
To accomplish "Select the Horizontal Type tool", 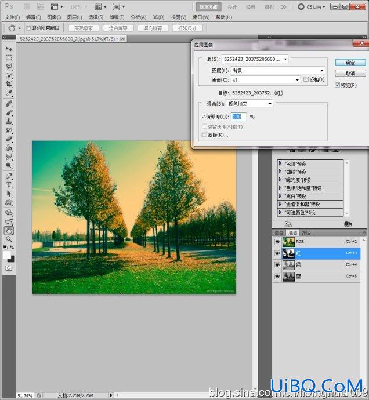I will coord(9,185).
